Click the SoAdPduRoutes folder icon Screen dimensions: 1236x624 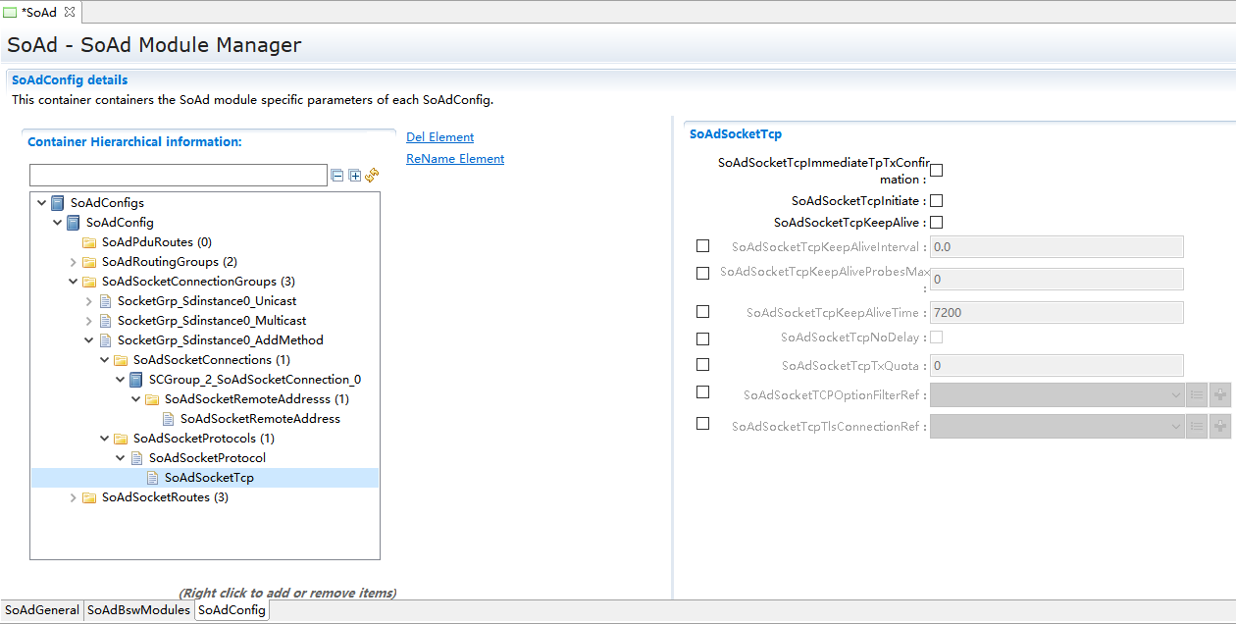pyautogui.click(x=89, y=242)
